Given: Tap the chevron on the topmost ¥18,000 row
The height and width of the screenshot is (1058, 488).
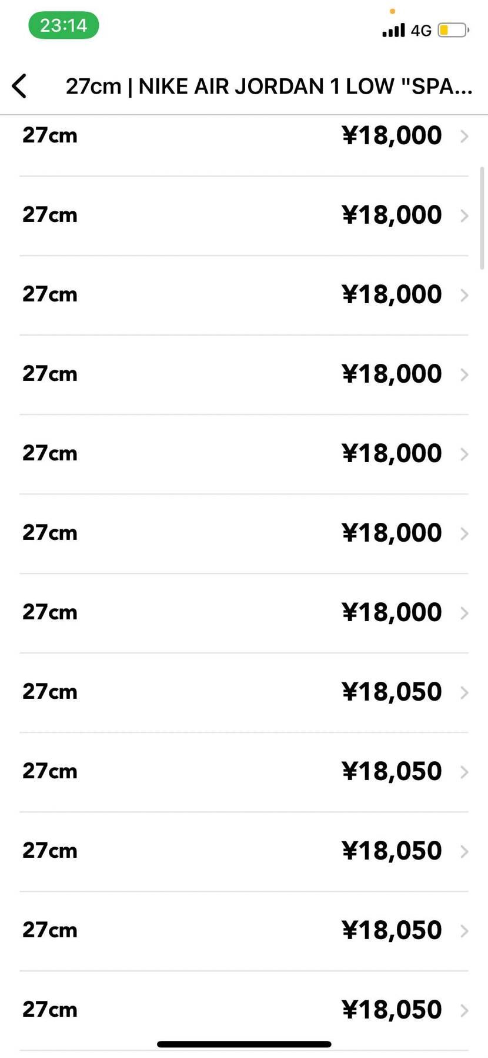Looking at the screenshot, I should point(464,136).
